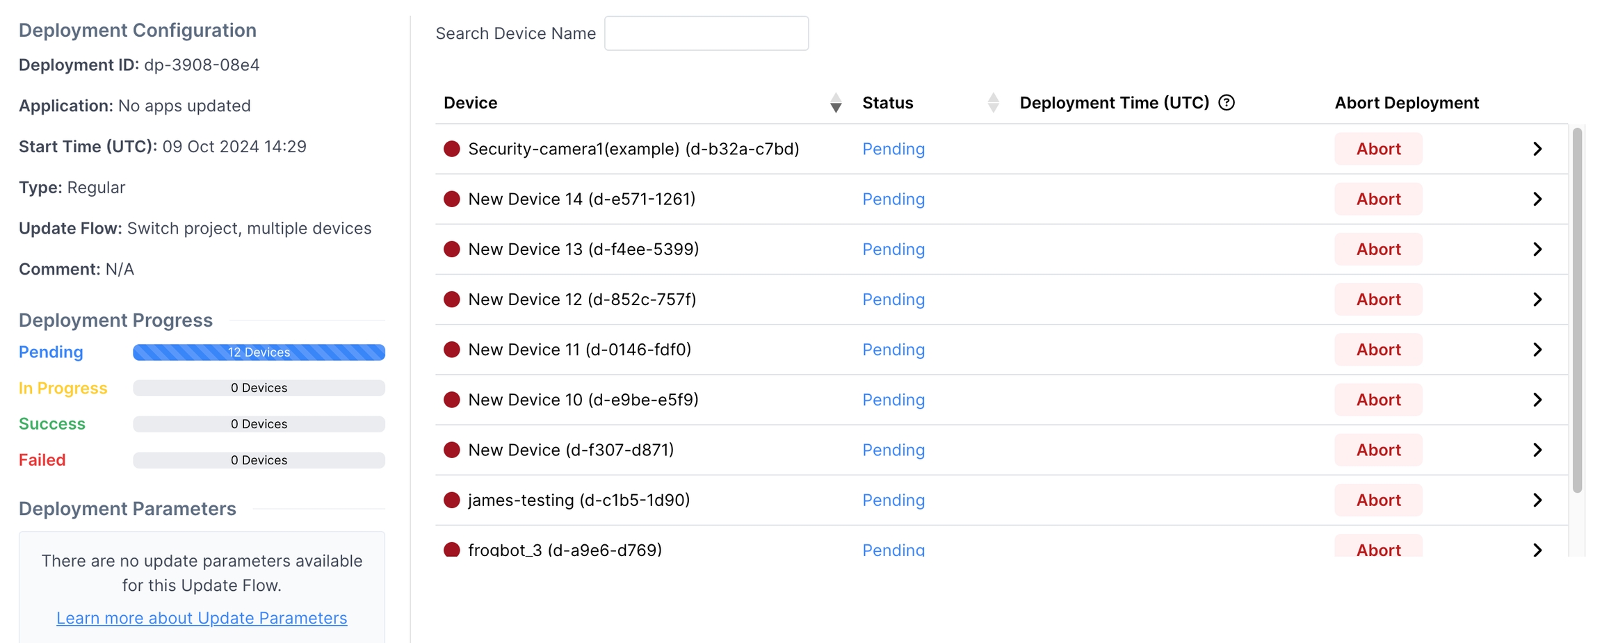Open Learn more about Update Parameters link
The height and width of the screenshot is (643, 1602).
(202, 618)
